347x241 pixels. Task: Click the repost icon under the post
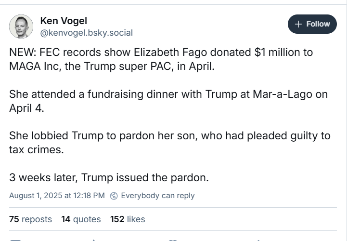coord(94,240)
